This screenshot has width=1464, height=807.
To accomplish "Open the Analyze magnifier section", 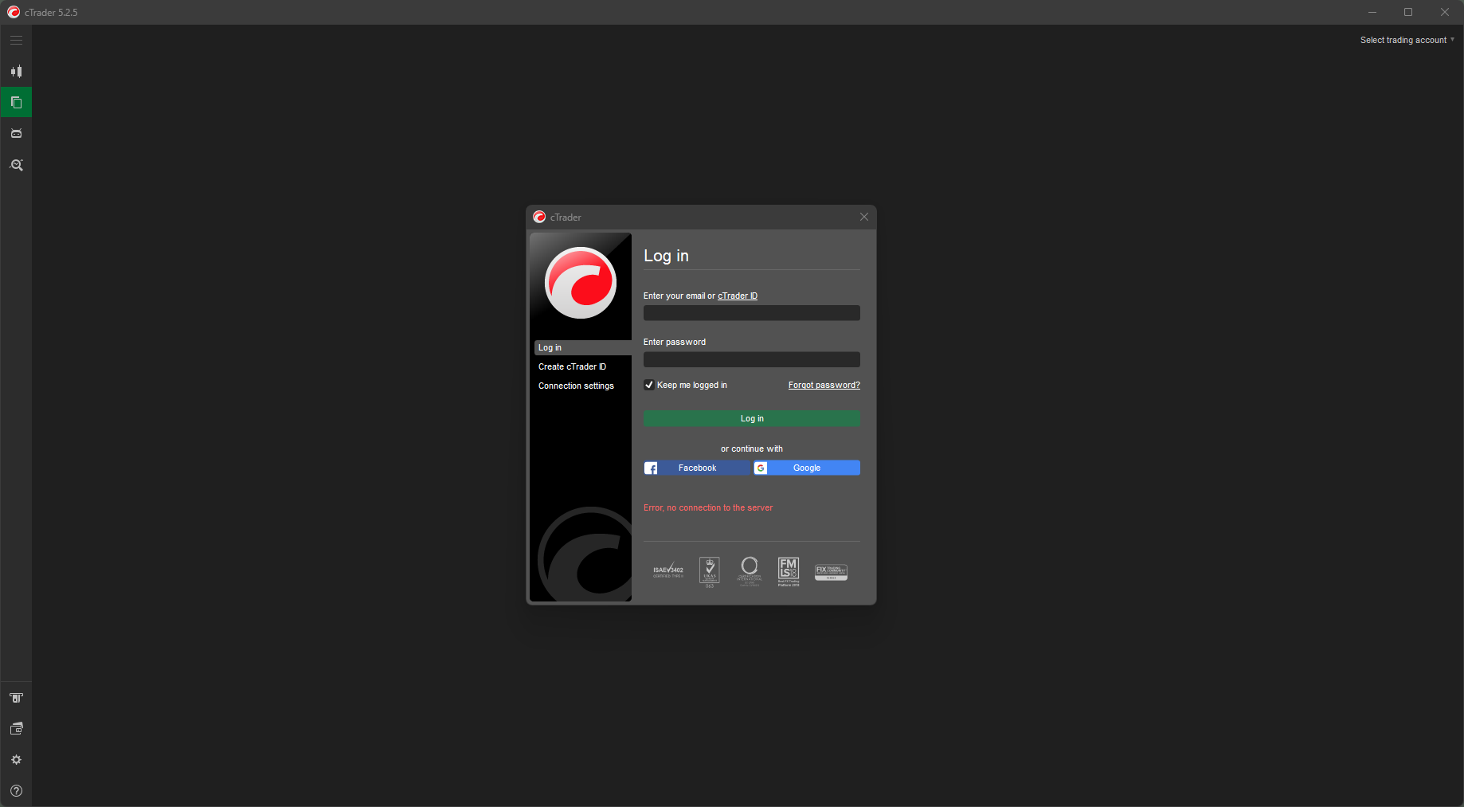I will [16, 165].
